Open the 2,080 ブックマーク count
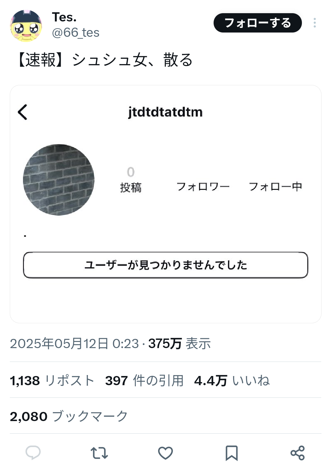Viewport: 331px width, 468px height. point(69,416)
